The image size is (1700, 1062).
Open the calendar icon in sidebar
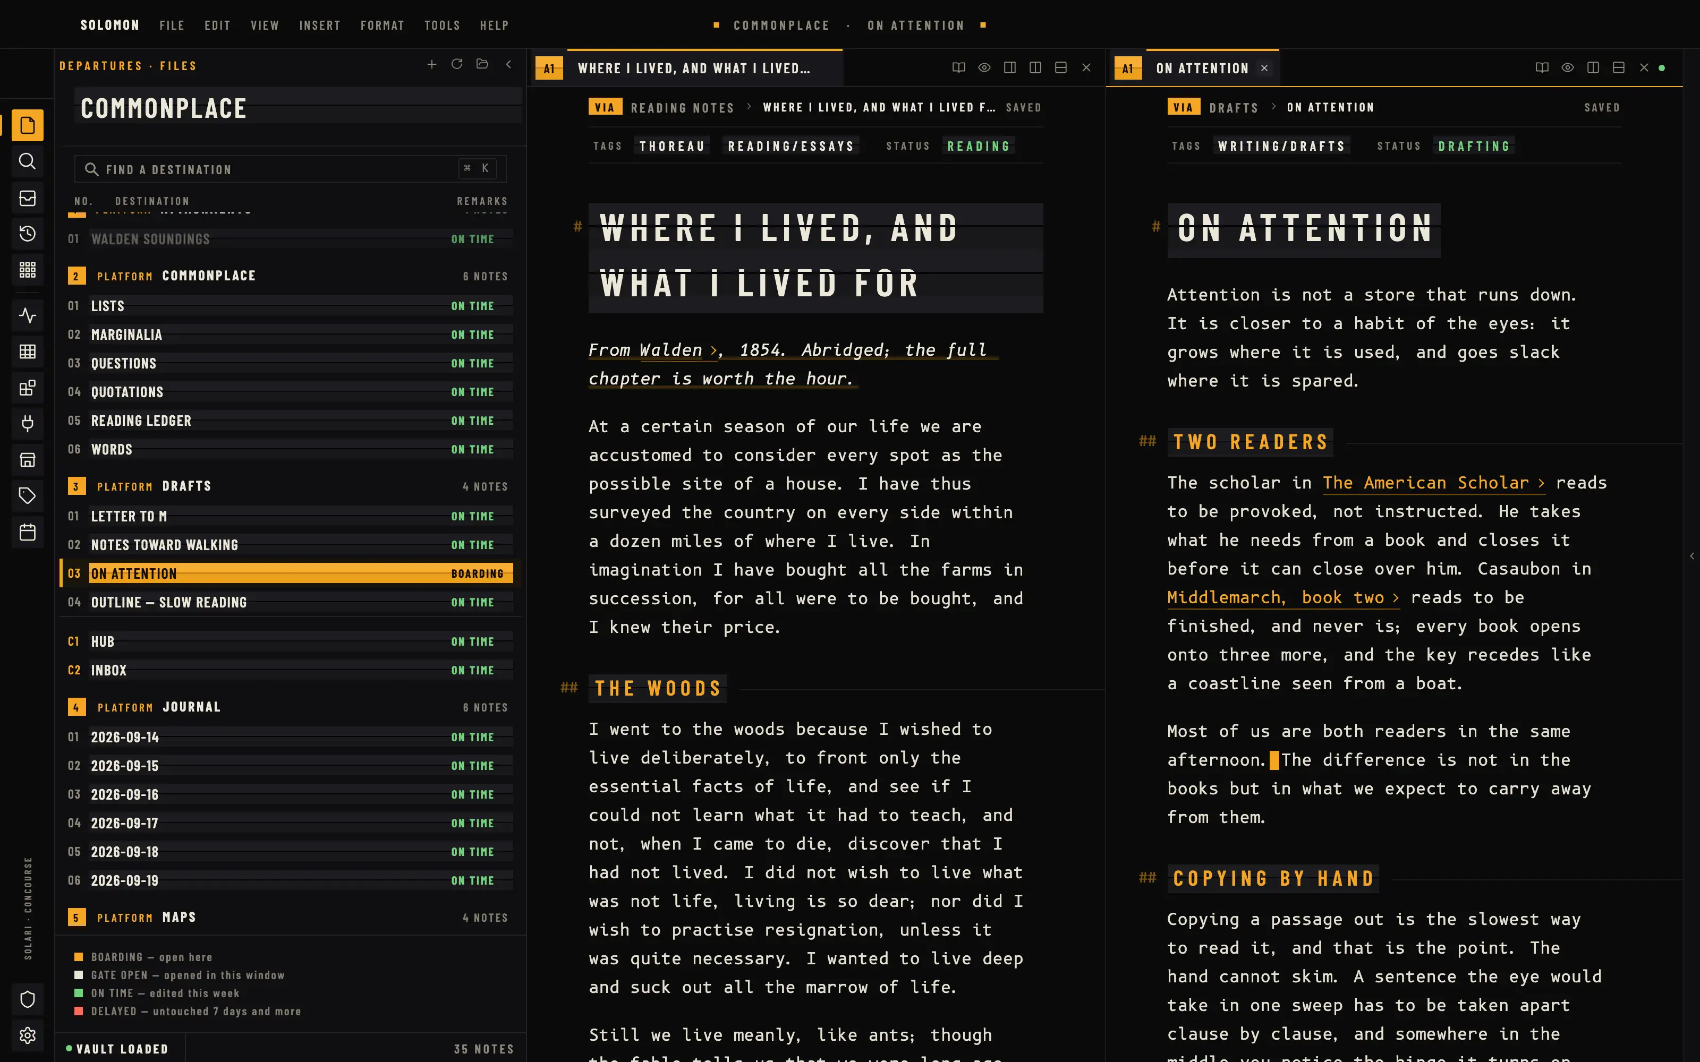[28, 533]
